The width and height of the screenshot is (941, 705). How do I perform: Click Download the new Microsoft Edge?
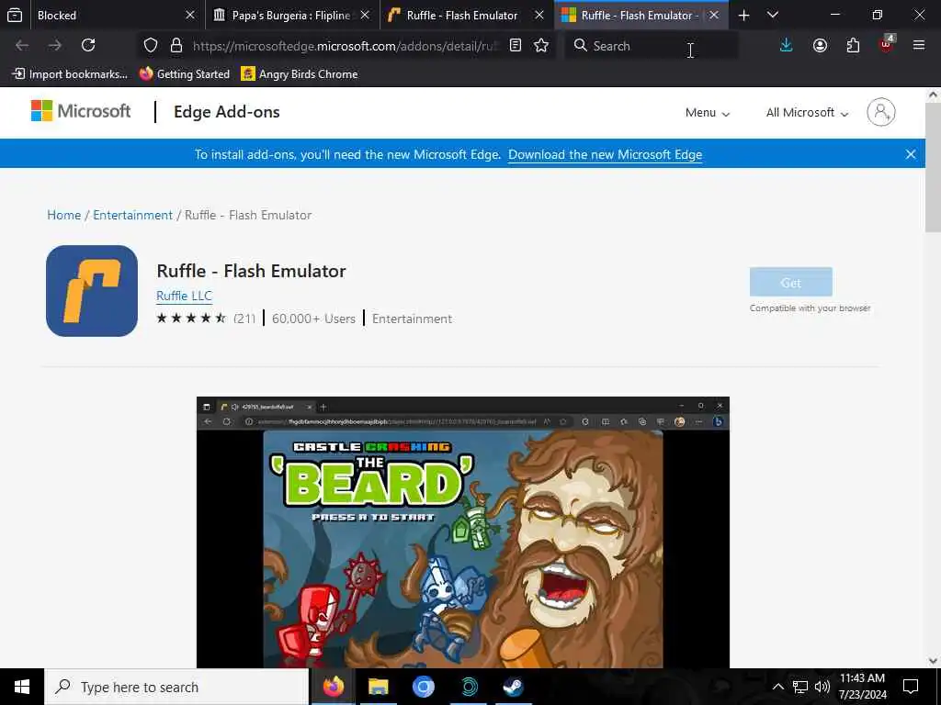point(605,154)
